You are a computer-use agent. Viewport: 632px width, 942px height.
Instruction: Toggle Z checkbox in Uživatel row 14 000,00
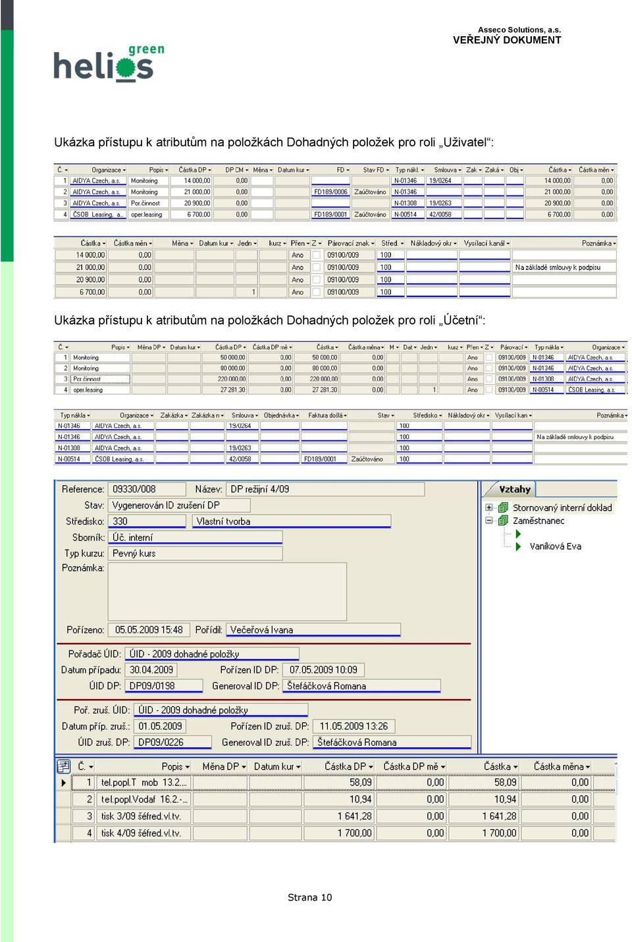click(x=316, y=255)
